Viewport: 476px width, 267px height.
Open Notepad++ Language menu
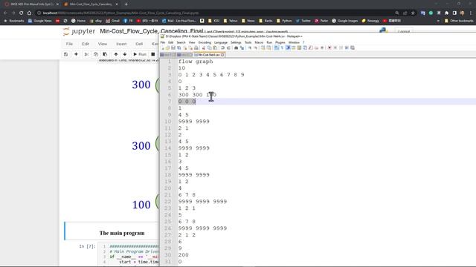click(x=221, y=42)
